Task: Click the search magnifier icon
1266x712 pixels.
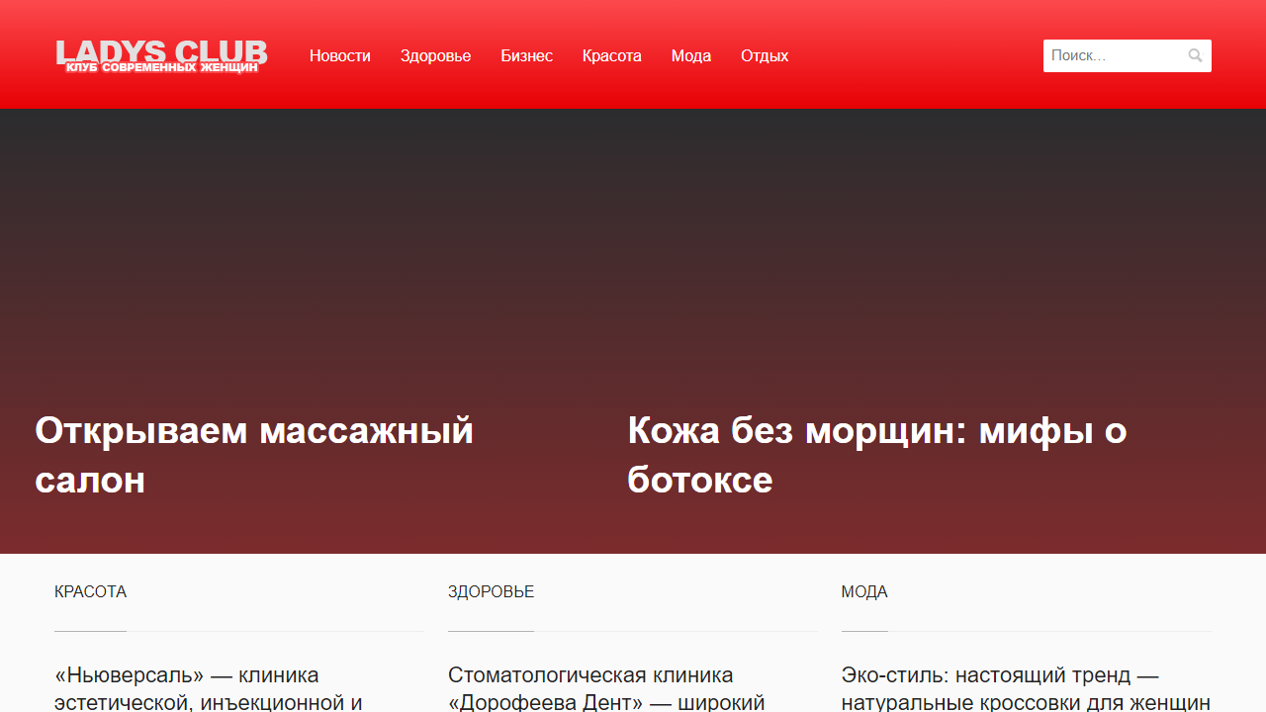Action: coord(1195,55)
